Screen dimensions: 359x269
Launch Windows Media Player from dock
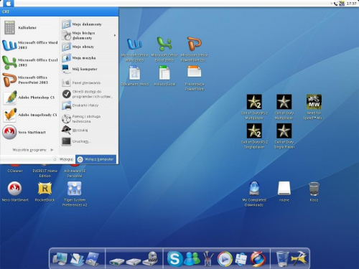tap(225, 258)
